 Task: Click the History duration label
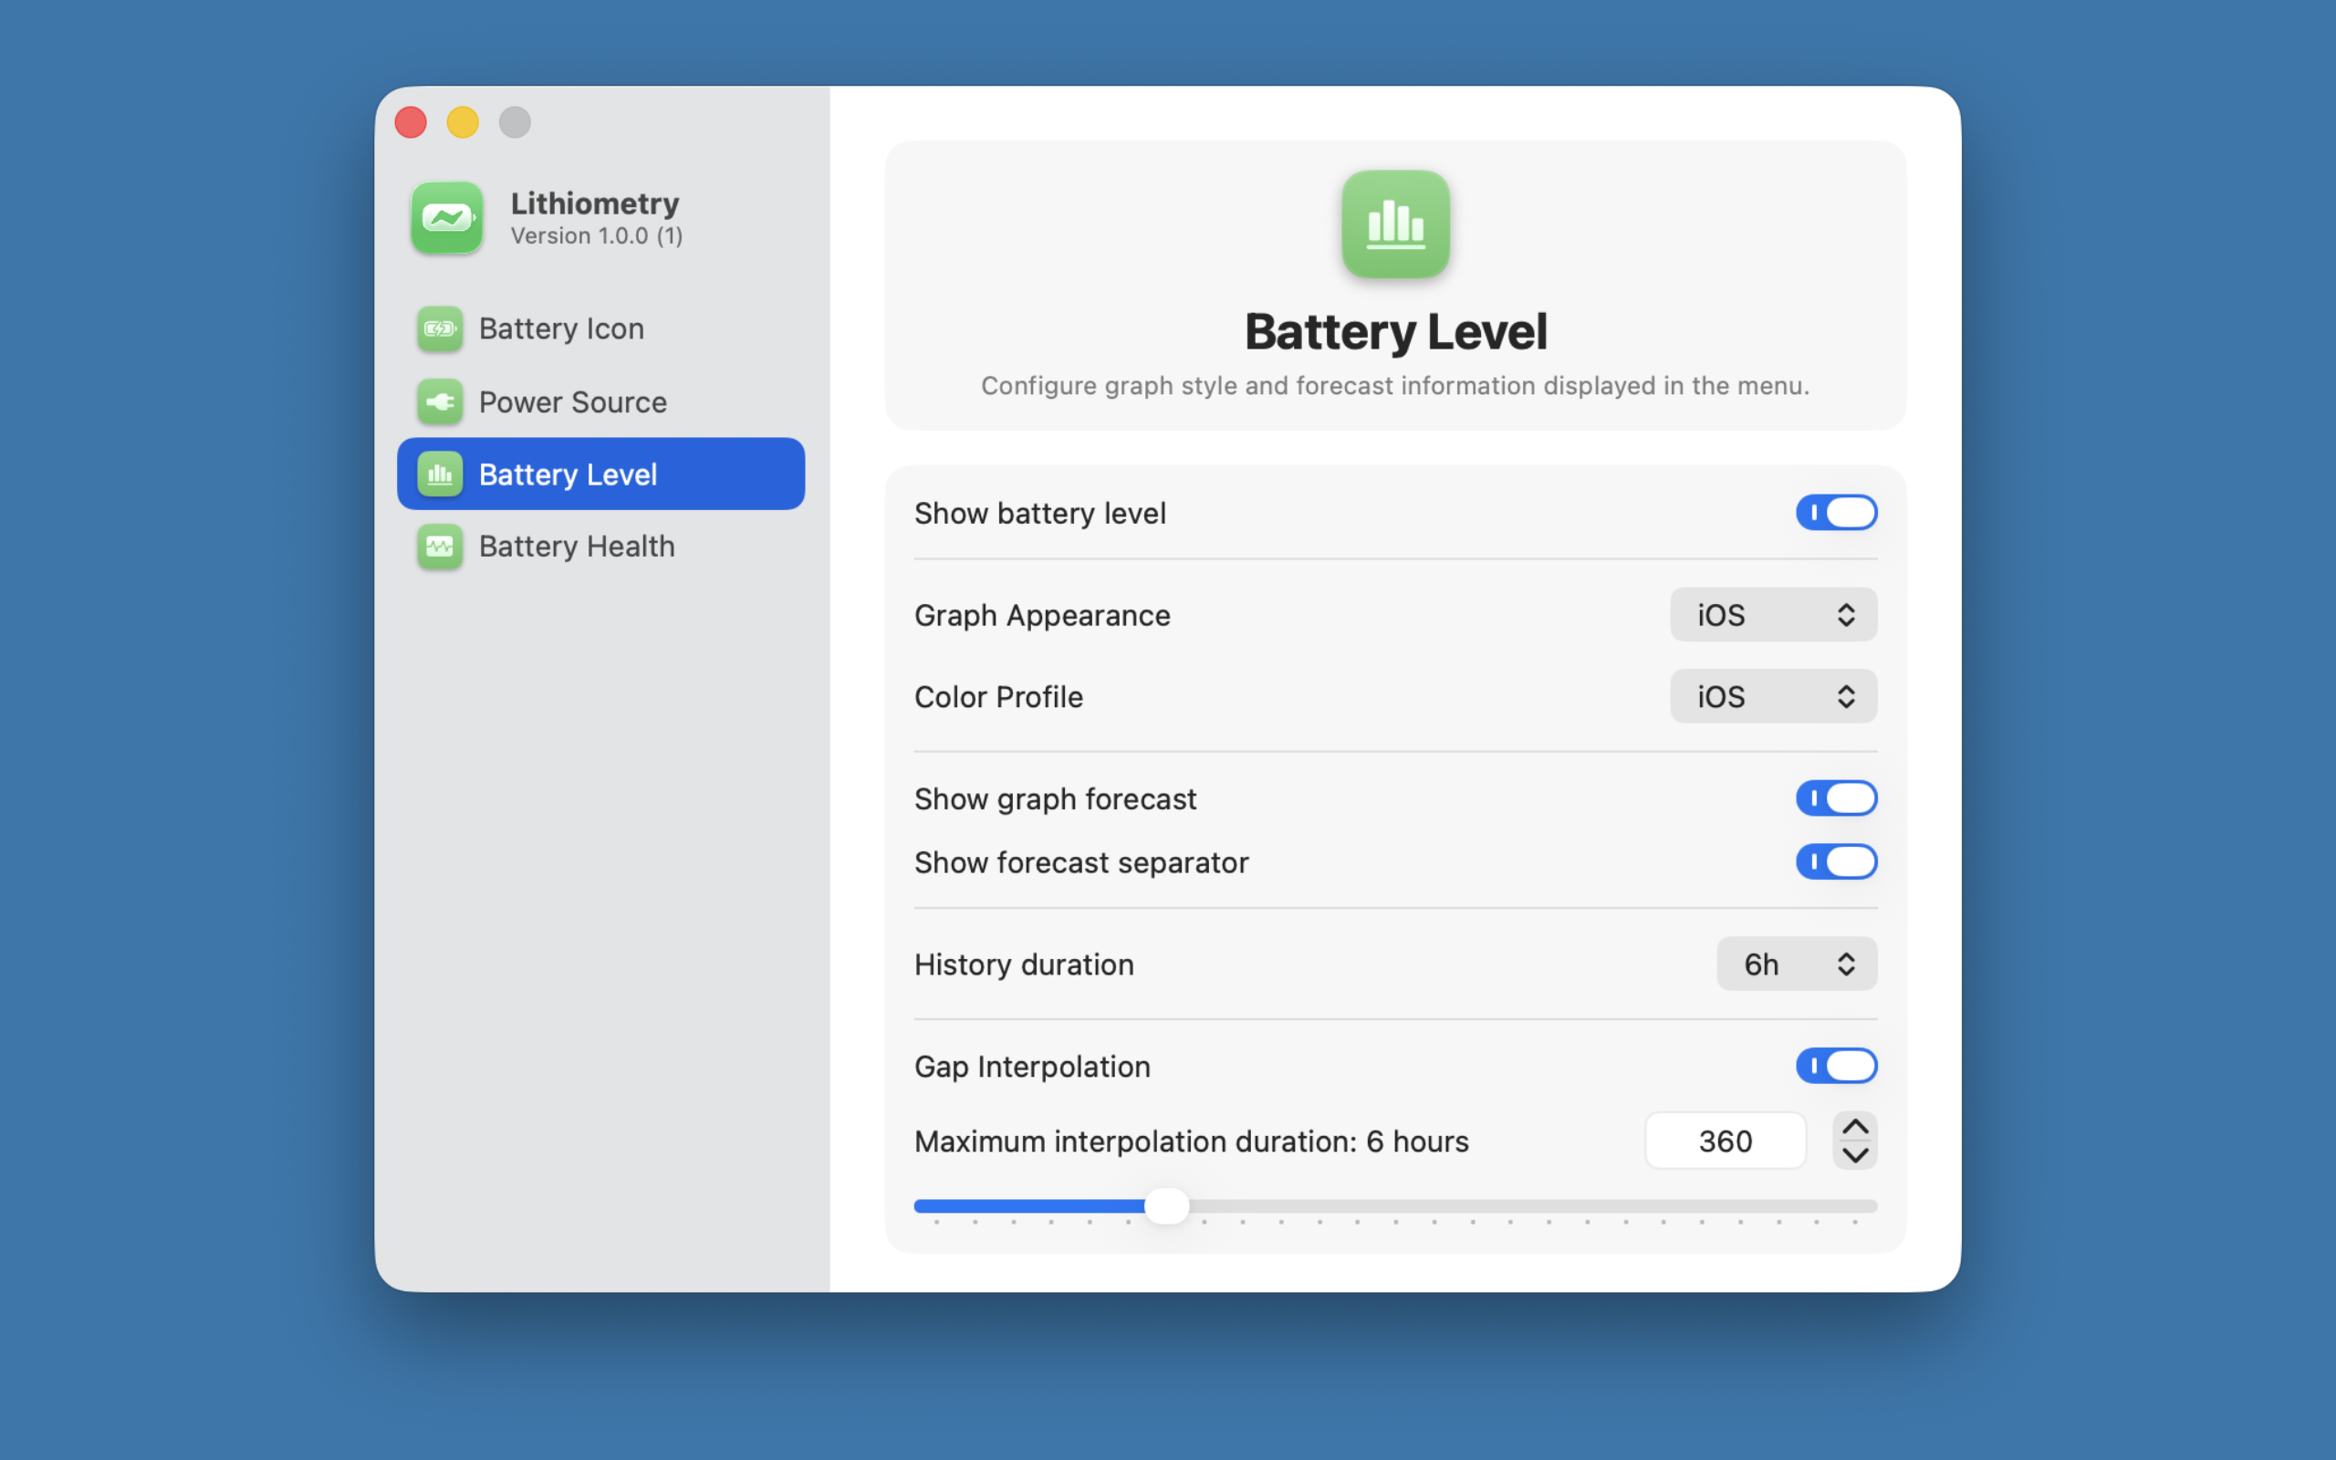1024,964
